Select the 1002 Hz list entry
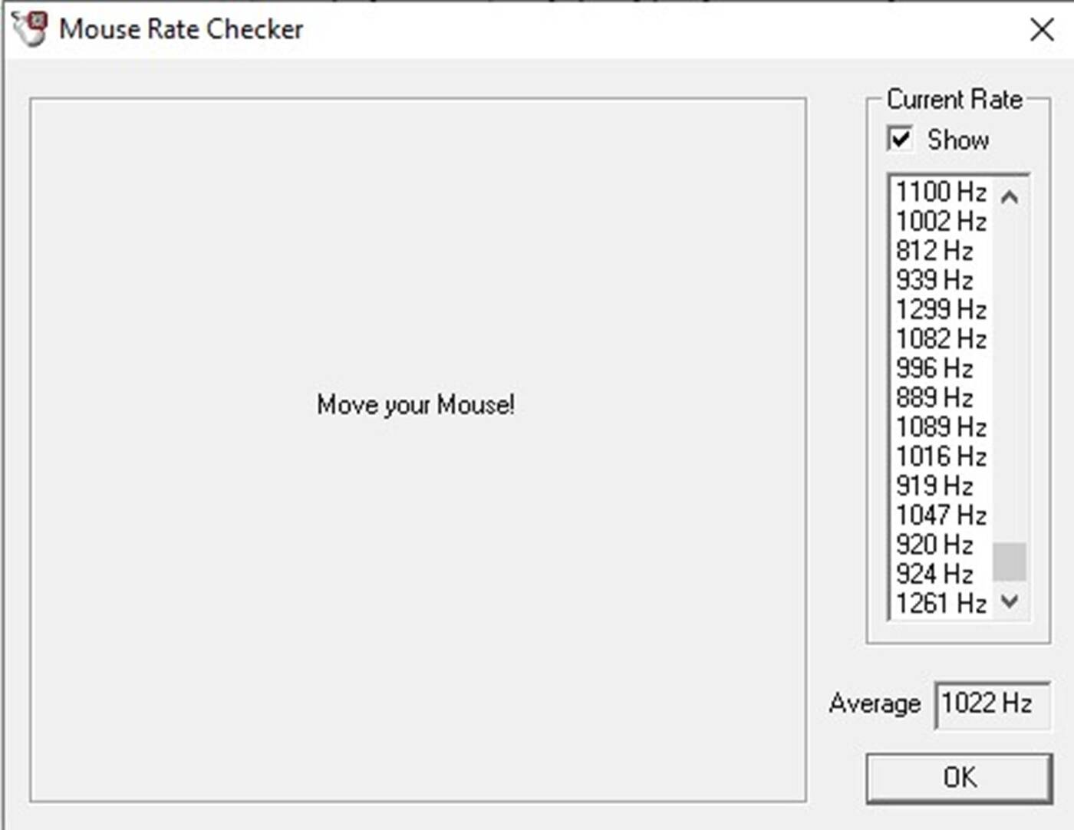 pos(941,221)
